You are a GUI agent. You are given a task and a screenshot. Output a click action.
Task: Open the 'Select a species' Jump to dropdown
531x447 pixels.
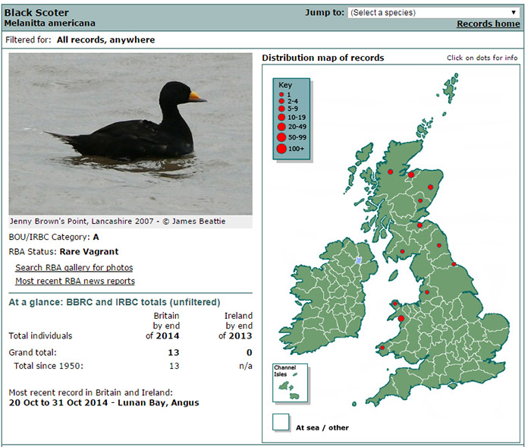pyautogui.click(x=434, y=13)
